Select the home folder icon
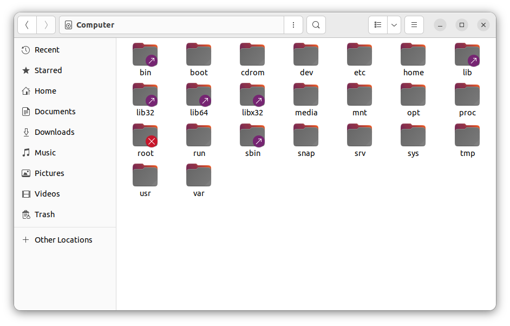This screenshot has width=510, height=326. (414, 54)
